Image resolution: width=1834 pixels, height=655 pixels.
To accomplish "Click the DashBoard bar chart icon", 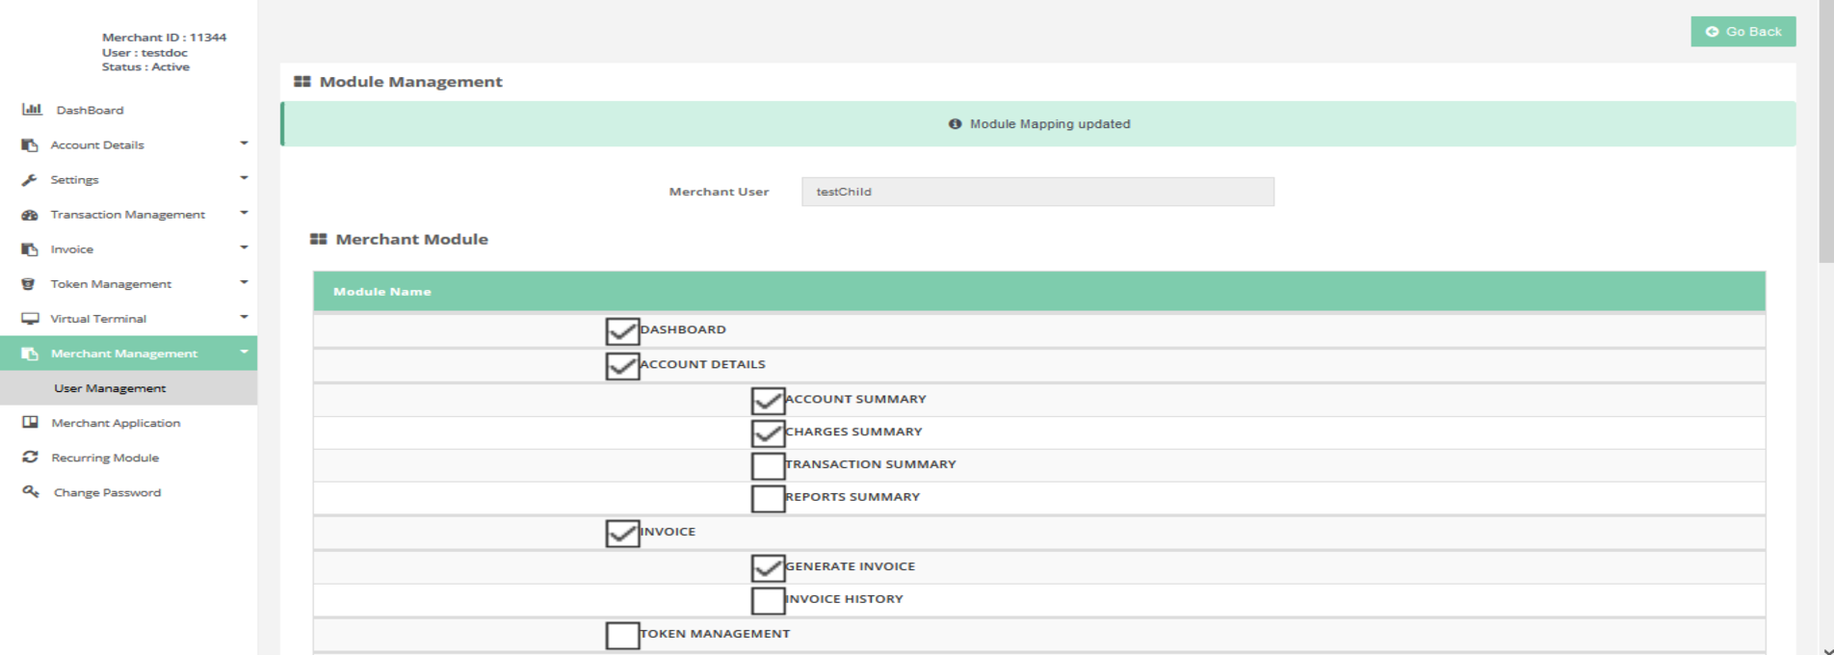I will pyautogui.click(x=32, y=110).
